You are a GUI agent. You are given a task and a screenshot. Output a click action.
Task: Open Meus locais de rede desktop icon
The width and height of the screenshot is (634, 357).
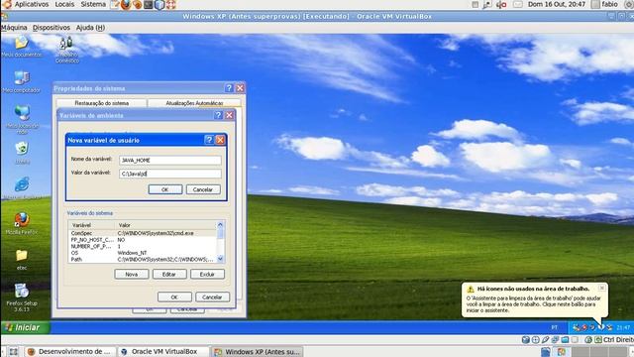pos(22,119)
